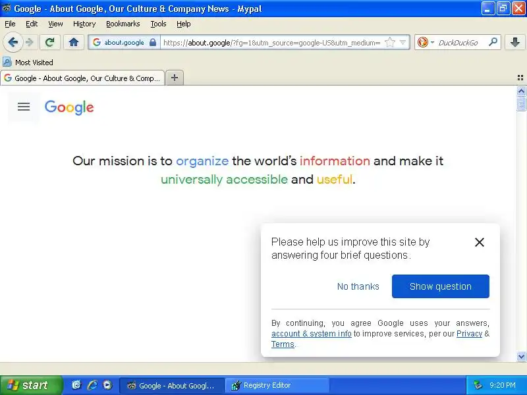Open the DuckDuckGo search engine selector
527x395 pixels.
[426, 42]
